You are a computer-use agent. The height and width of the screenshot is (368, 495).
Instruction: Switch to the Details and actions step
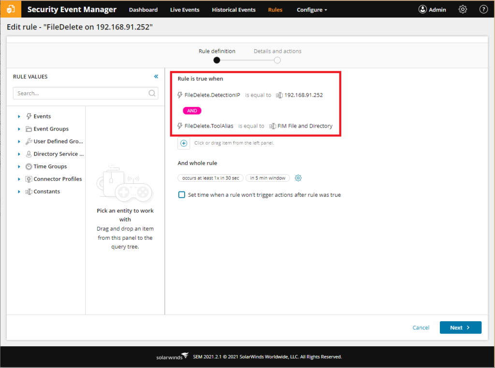277,51
